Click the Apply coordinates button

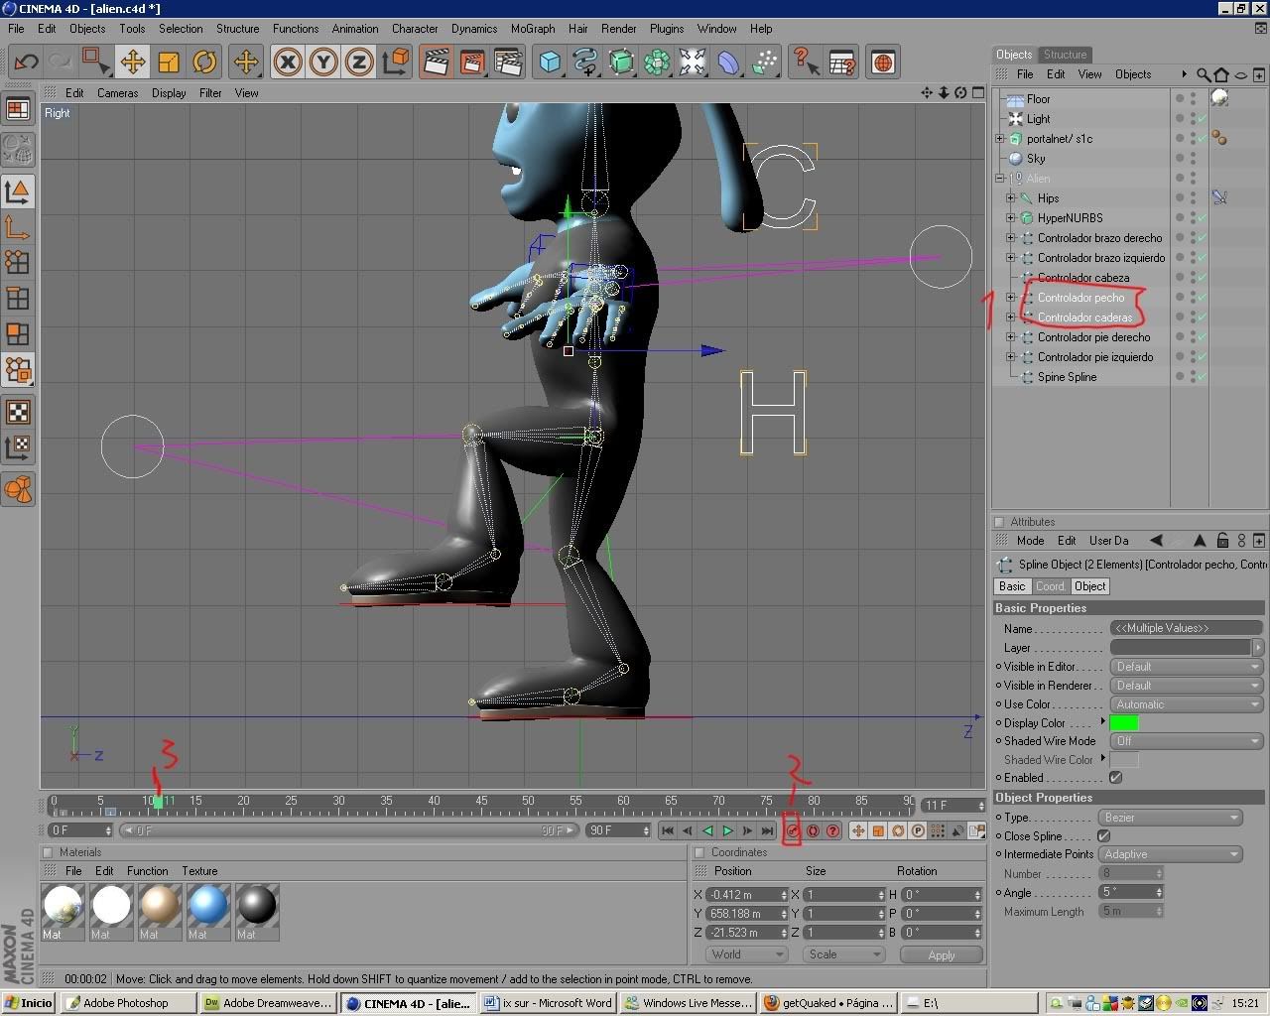[942, 955]
